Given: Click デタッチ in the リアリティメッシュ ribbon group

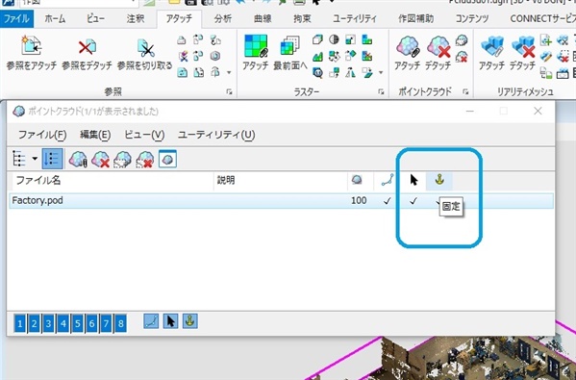Looking at the screenshot, I should click(x=522, y=52).
